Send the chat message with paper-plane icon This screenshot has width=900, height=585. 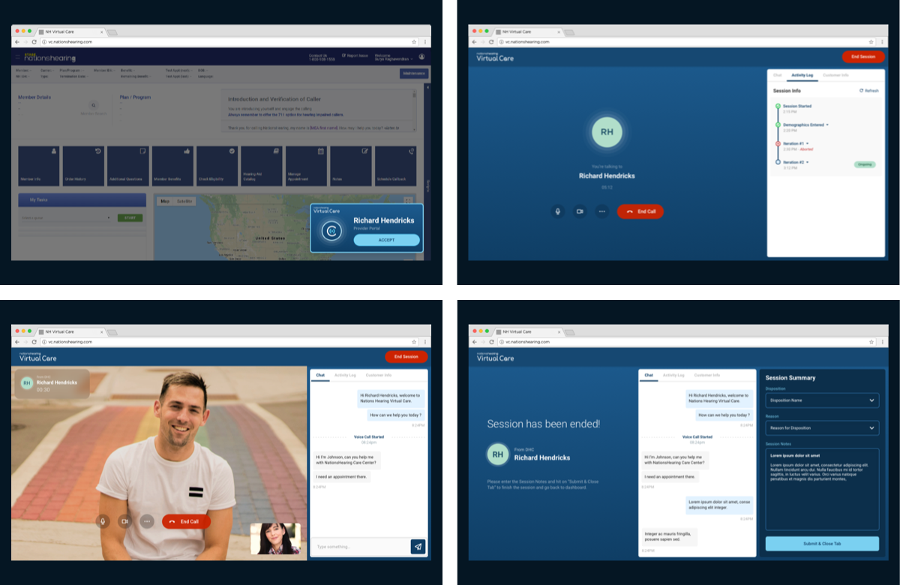pos(418,547)
